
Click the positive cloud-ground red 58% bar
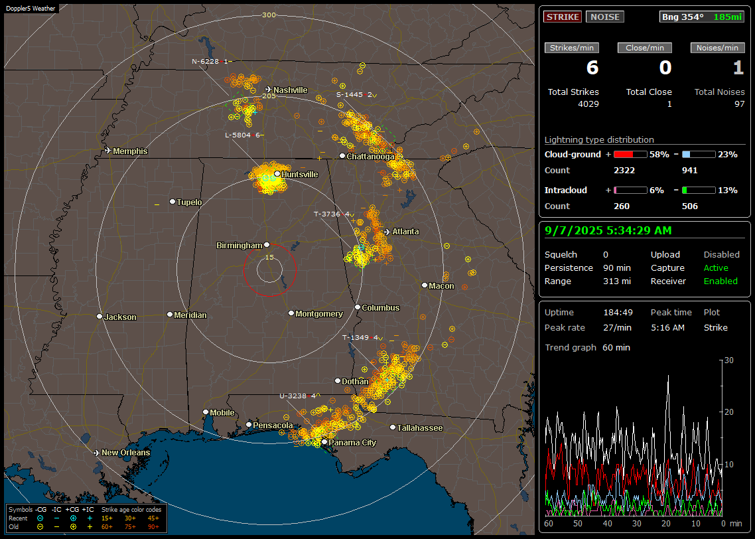click(630, 155)
